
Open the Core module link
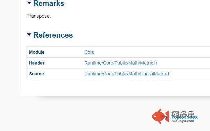click(x=89, y=52)
